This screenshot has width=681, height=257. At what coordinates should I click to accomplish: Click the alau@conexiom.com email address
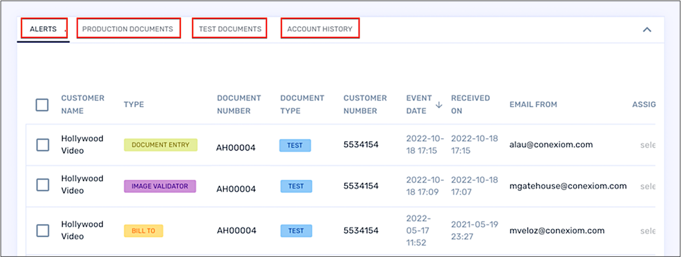(x=544, y=145)
